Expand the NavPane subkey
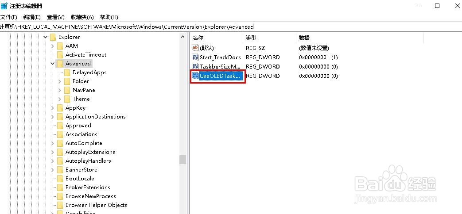The height and width of the screenshot is (214, 462). [59, 90]
